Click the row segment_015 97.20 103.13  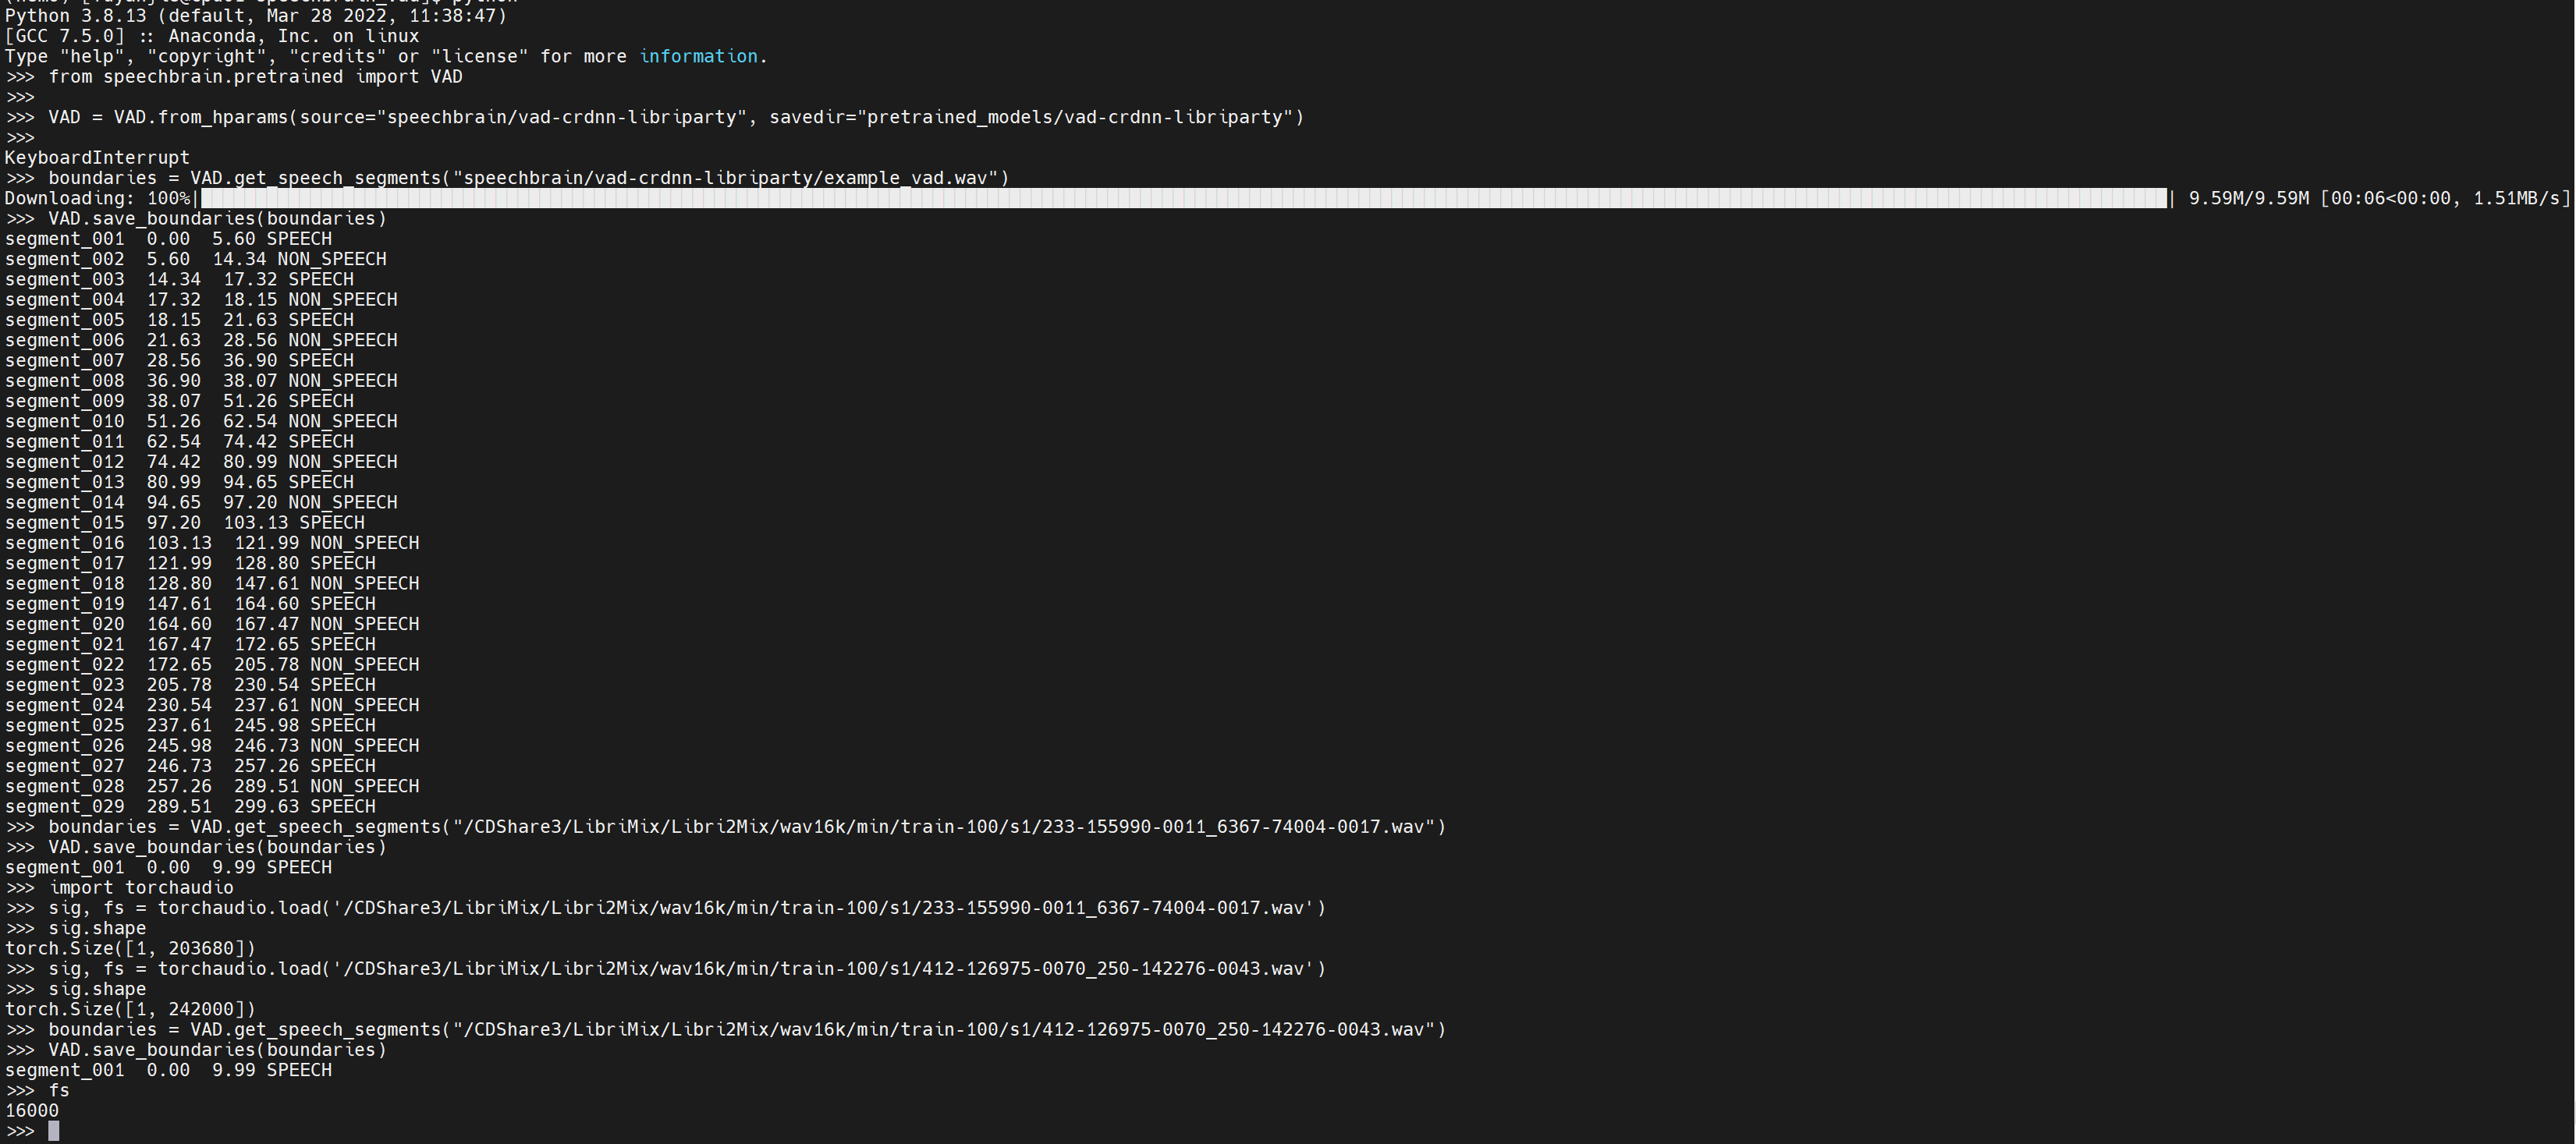coord(185,523)
